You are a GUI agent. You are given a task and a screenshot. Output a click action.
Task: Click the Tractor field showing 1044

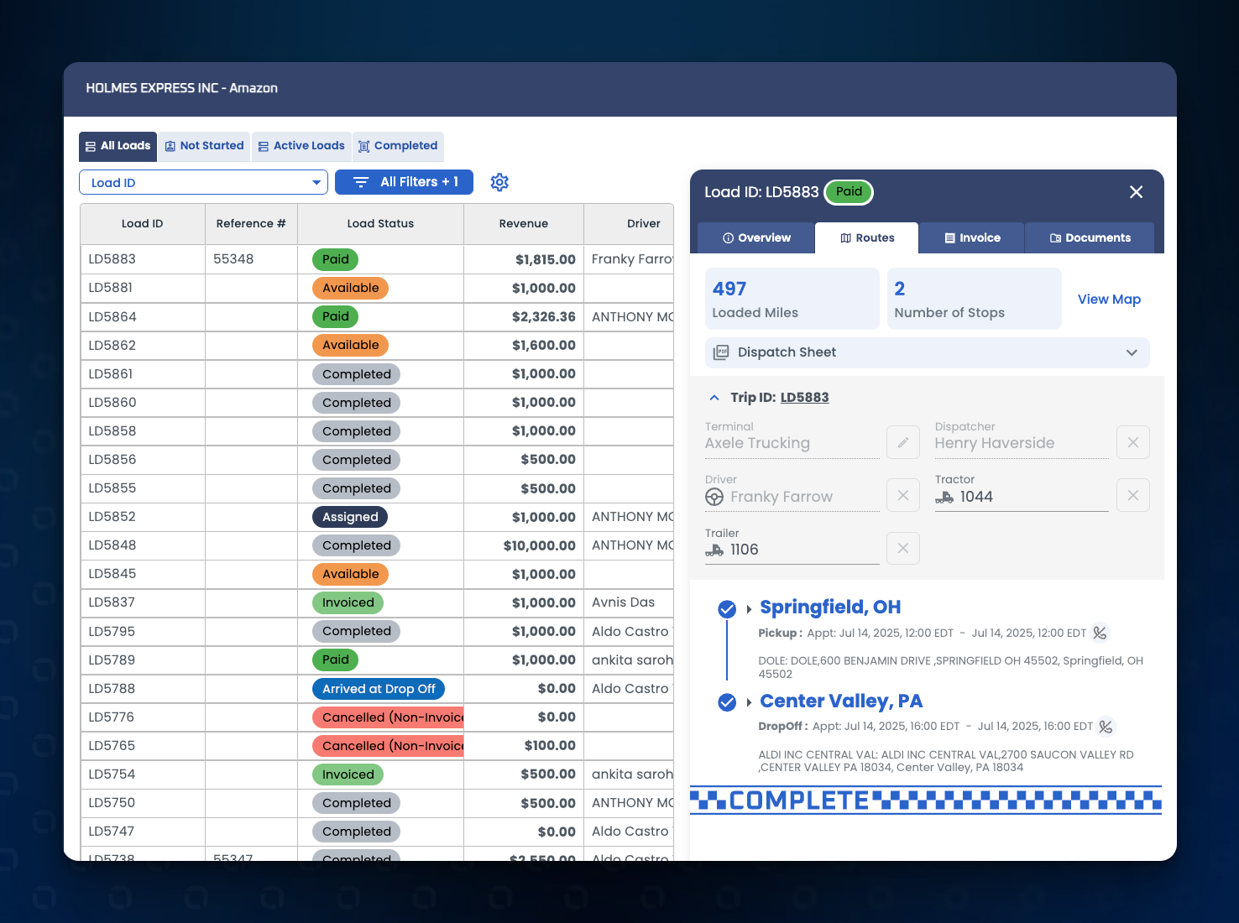(x=1022, y=496)
